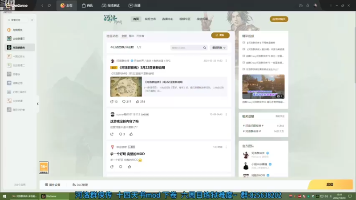
Task: Click the user avatar in title bar
Action: (315, 5)
